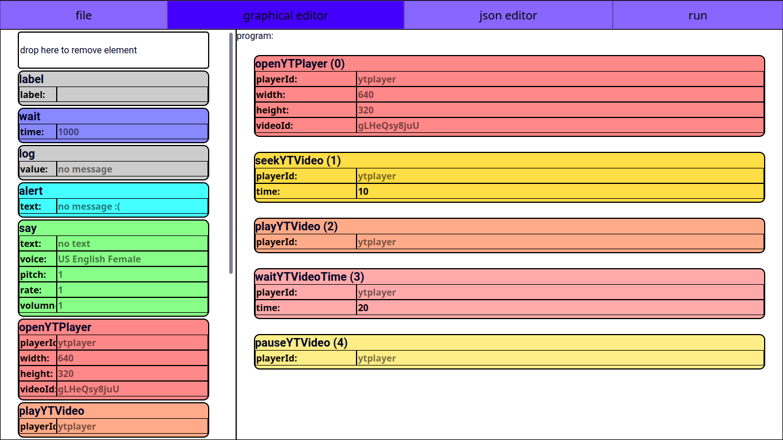
Task: Open the run tab
Action: click(697, 15)
